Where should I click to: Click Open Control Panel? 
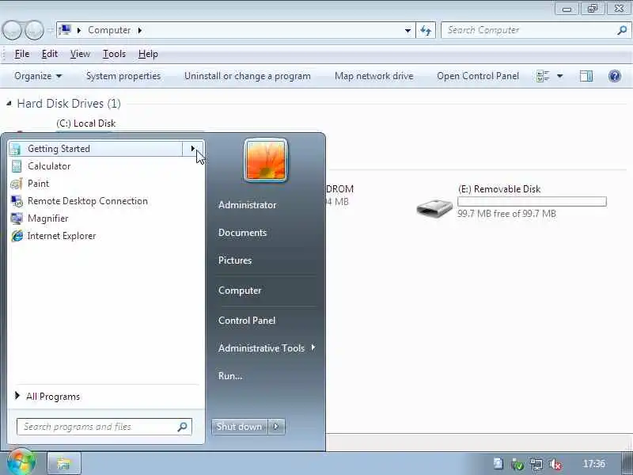478,76
